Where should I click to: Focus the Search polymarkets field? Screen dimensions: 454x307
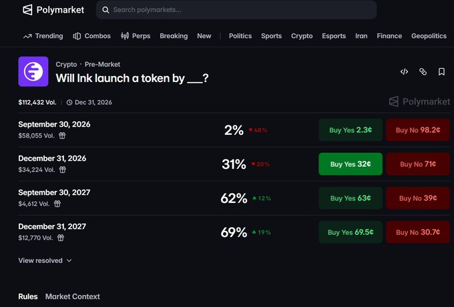click(x=236, y=10)
